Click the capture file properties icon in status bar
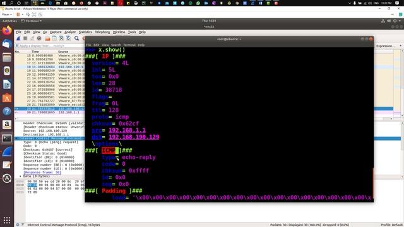The image size is (404, 227). (x=23, y=224)
